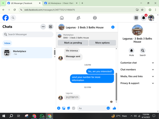Open the Groups icon in top bar

point(95,18)
